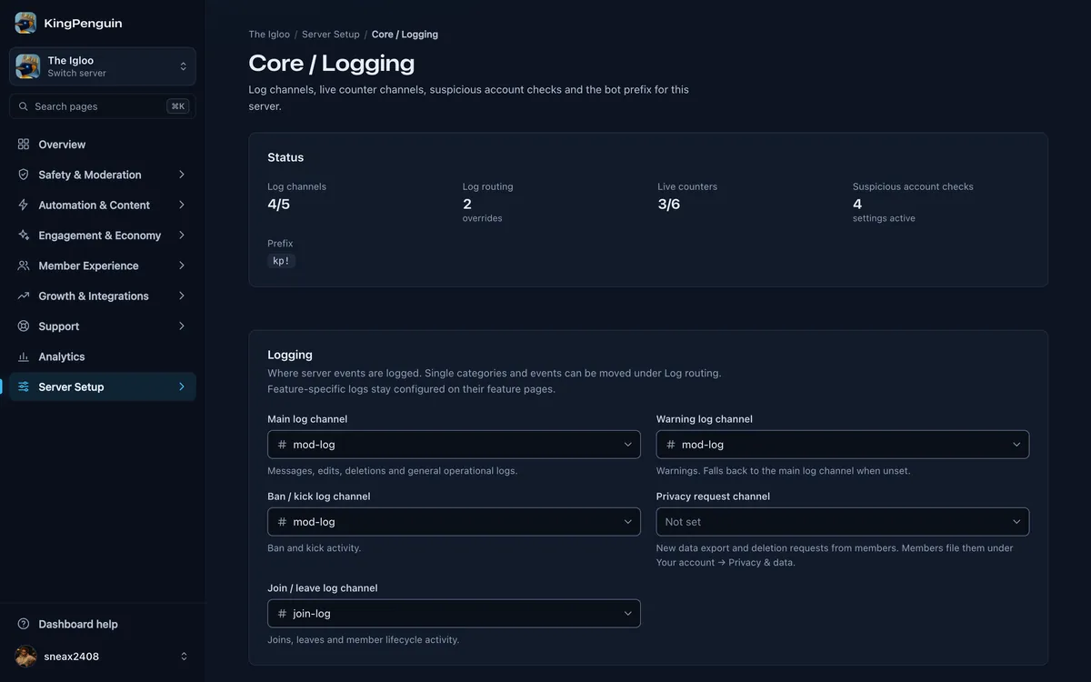Viewport: 1091px width, 682px height.
Task: Click the Engagement & Economy sparkle icon
Action: (x=24, y=236)
